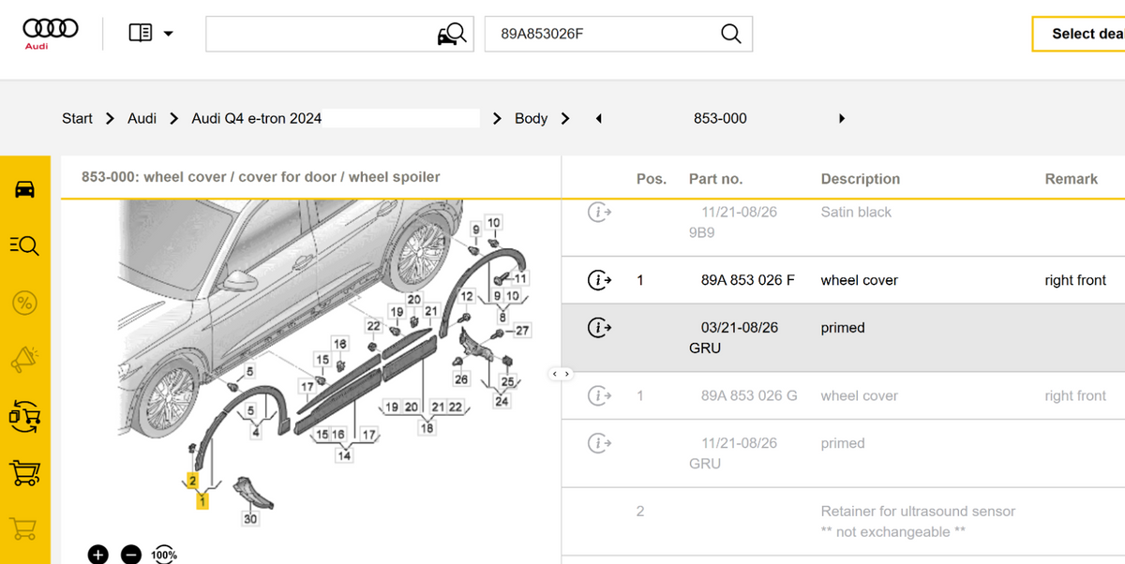Click callout 24 in diagram
Image resolution: width=1125 pixels, height=564 pixels.
tap(502, 402)
